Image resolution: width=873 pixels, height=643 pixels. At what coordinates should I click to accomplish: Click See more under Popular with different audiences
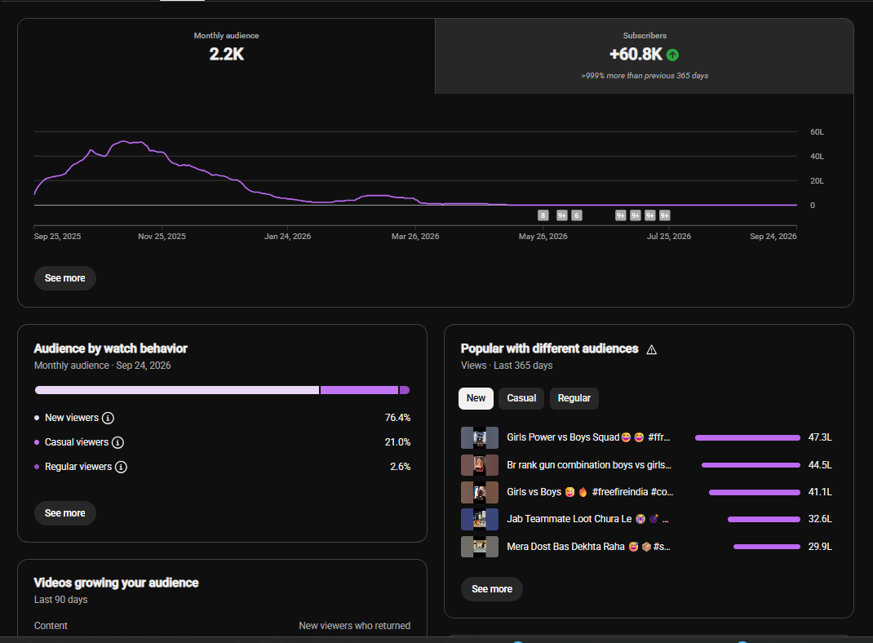492,589
